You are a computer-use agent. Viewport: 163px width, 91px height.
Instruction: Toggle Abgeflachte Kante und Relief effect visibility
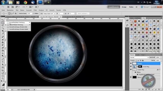(x=138, y=74)
